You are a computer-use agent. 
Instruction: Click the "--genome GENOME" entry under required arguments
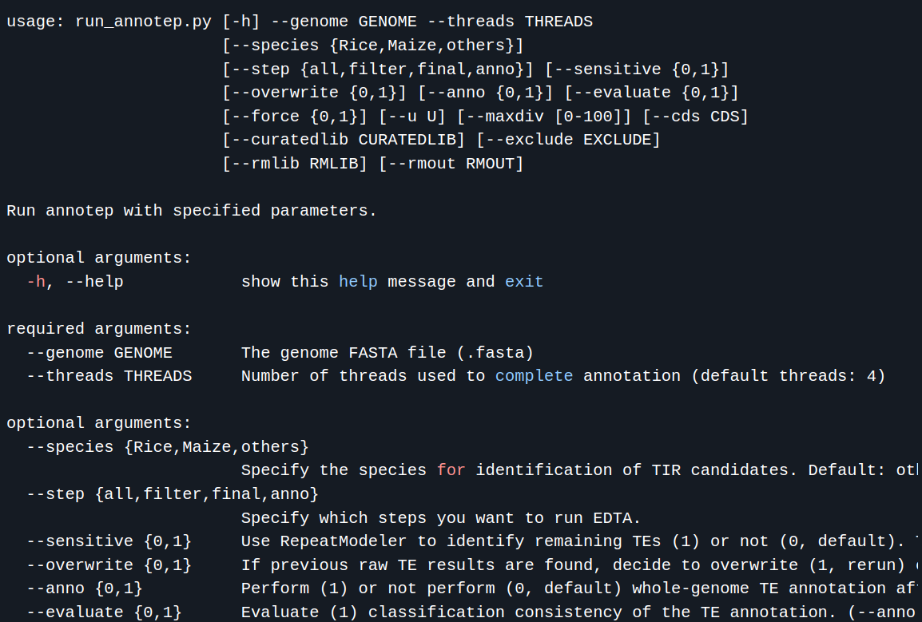pyautogui.click(x=99, y=353)
